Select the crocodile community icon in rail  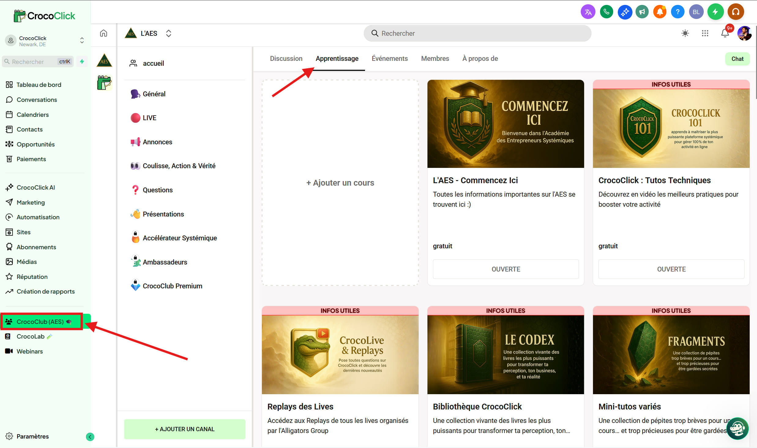(104, 83)
